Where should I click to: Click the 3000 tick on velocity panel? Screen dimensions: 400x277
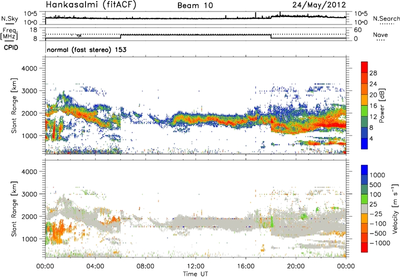29,194
